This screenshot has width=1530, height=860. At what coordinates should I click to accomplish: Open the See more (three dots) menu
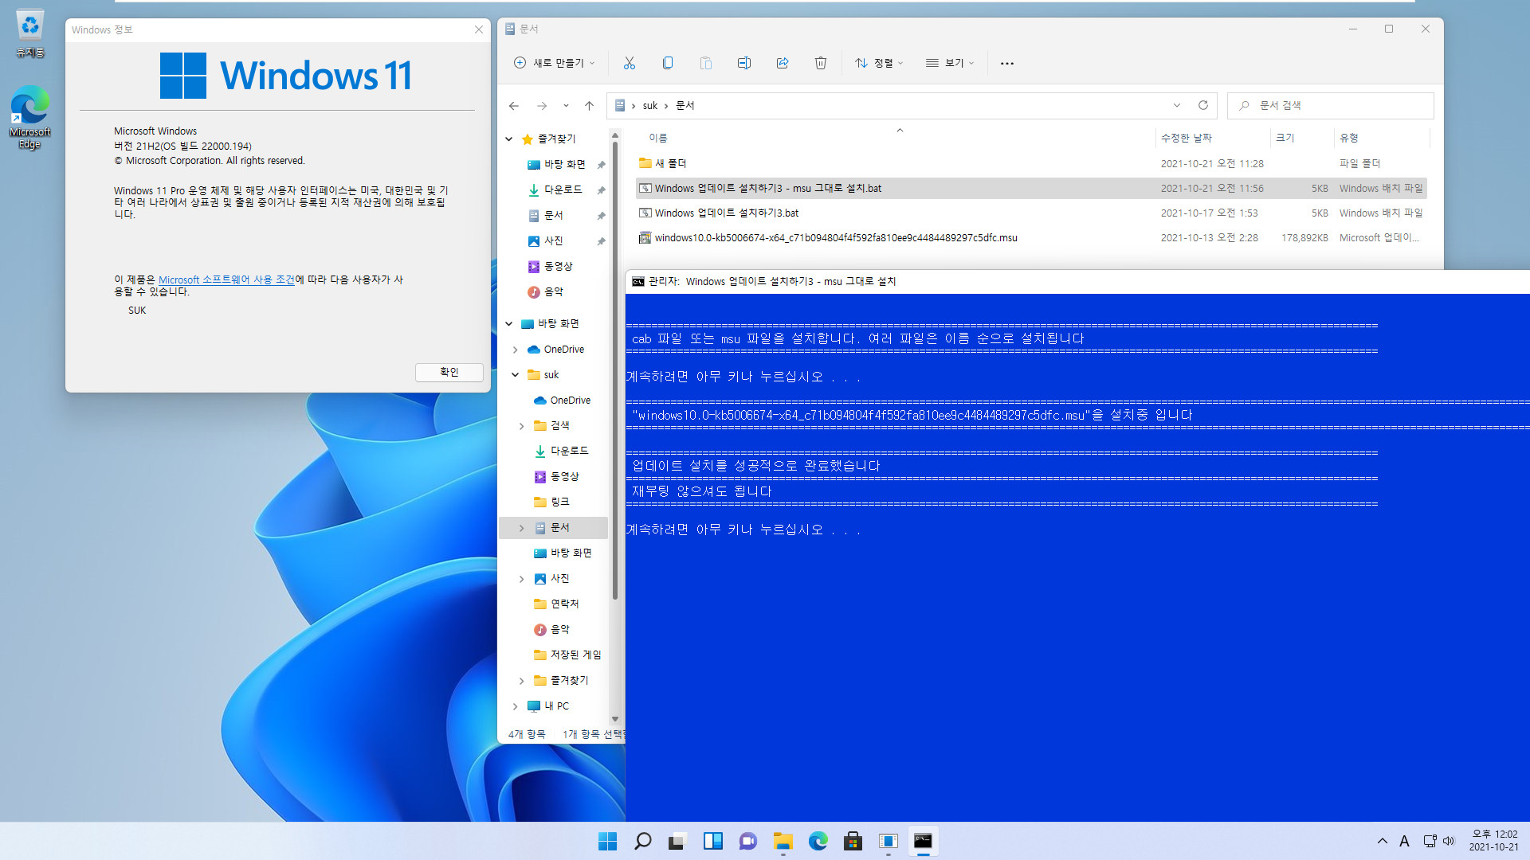point(1006,63)
